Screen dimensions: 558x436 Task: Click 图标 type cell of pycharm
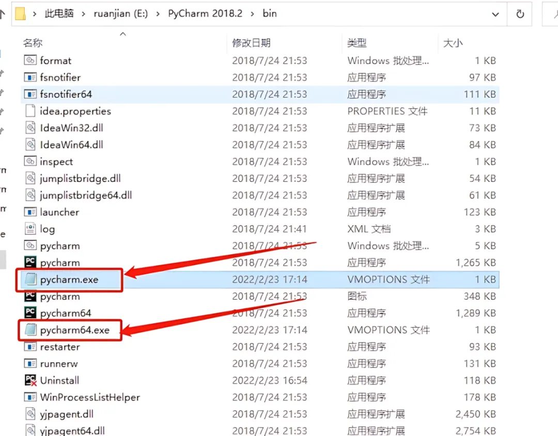pyautogui.click(x=357, y=296)
